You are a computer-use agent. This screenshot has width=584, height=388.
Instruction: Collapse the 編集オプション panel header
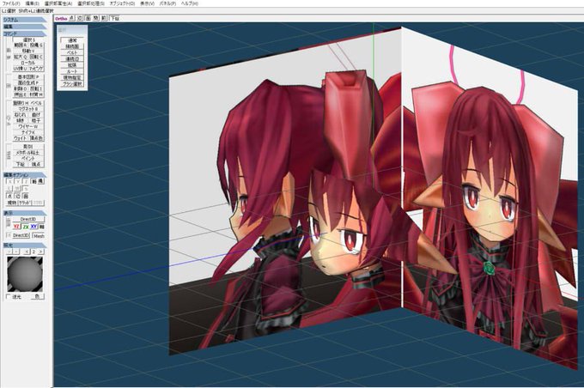(x=25, y=175)
